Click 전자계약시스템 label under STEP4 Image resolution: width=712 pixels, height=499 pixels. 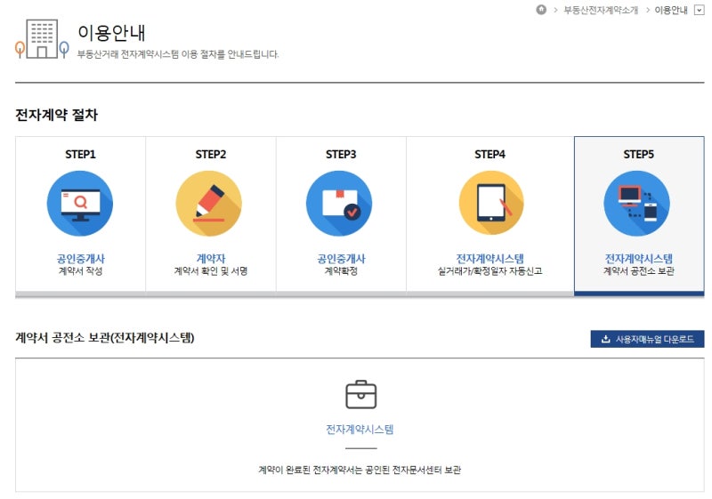pyautogui.click(x=490, y=259)
